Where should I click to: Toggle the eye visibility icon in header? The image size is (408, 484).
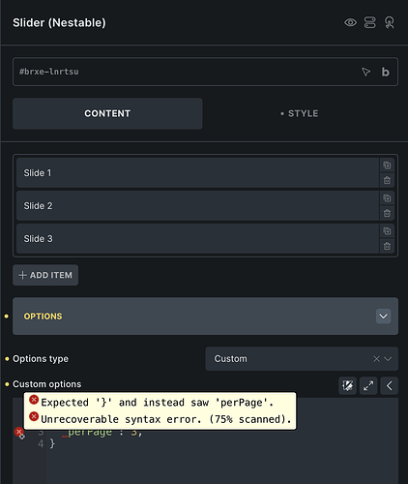350,22
